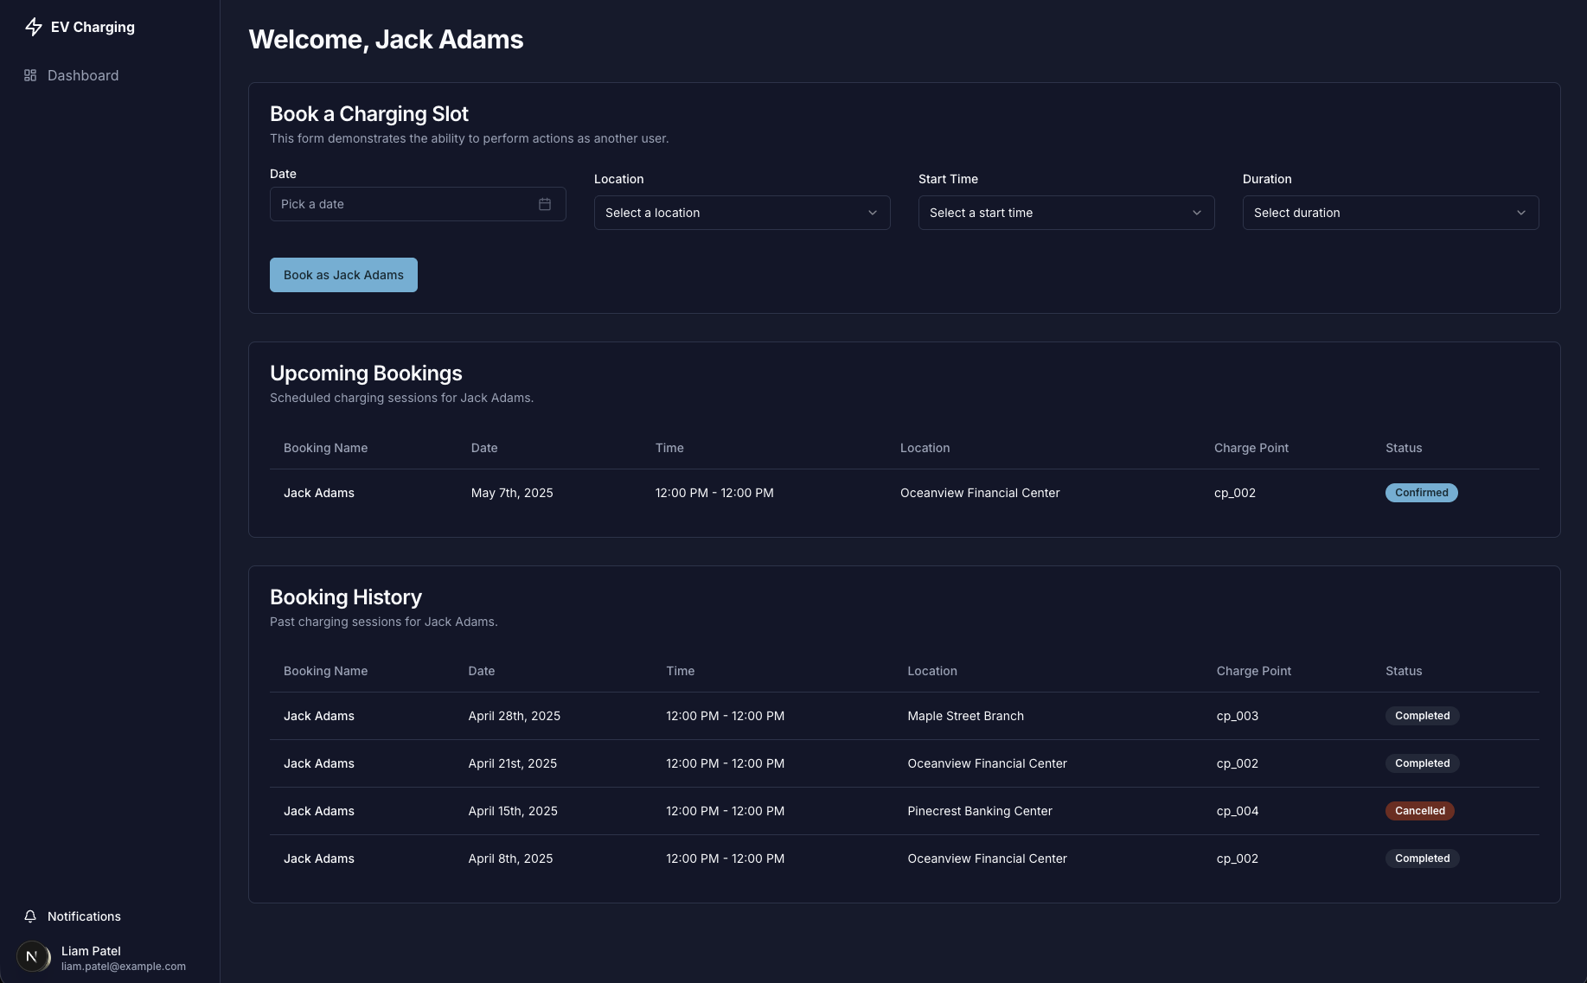Click Completed badge for April 28th booking

[1422, 716]
